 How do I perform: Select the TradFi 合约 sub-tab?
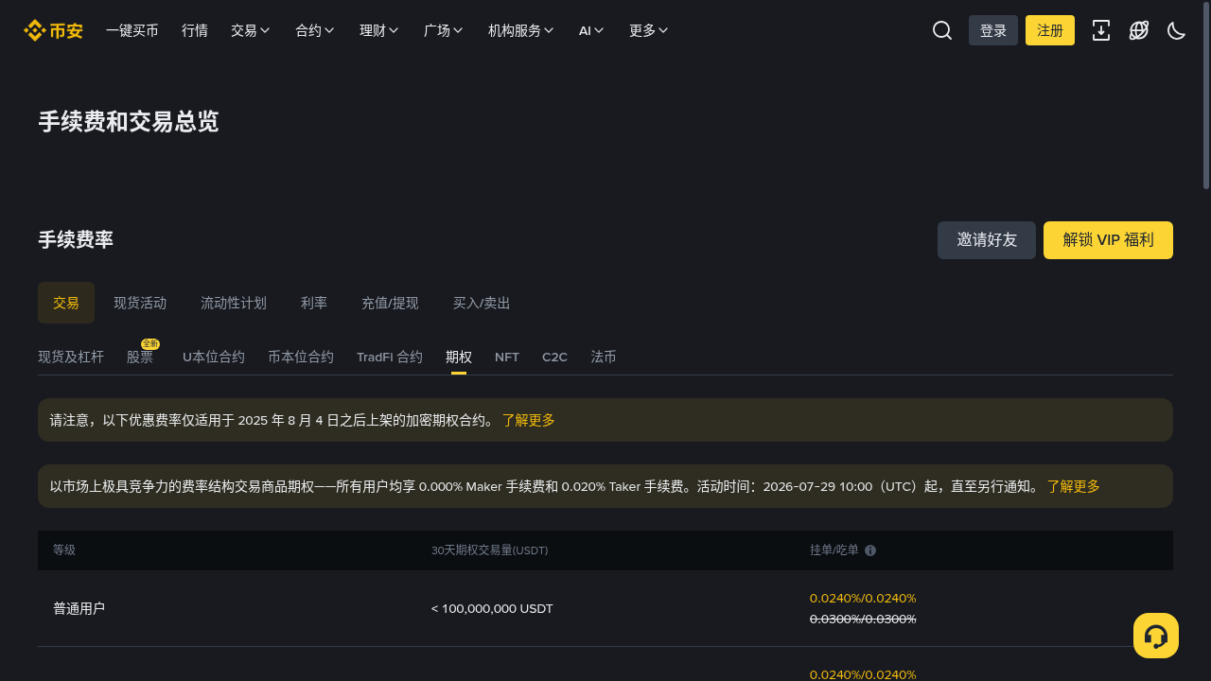(x=390, y=357)
